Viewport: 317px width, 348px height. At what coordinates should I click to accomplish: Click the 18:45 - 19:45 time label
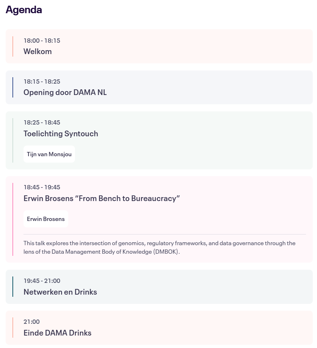click(x=42, y=187)
